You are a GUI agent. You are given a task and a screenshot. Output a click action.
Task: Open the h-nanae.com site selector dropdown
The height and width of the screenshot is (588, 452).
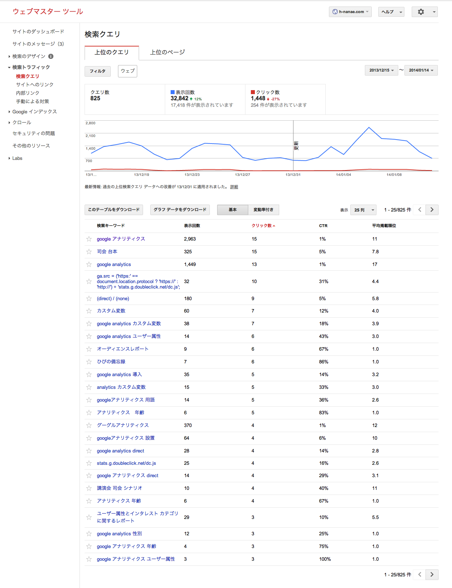click(350, 12)
